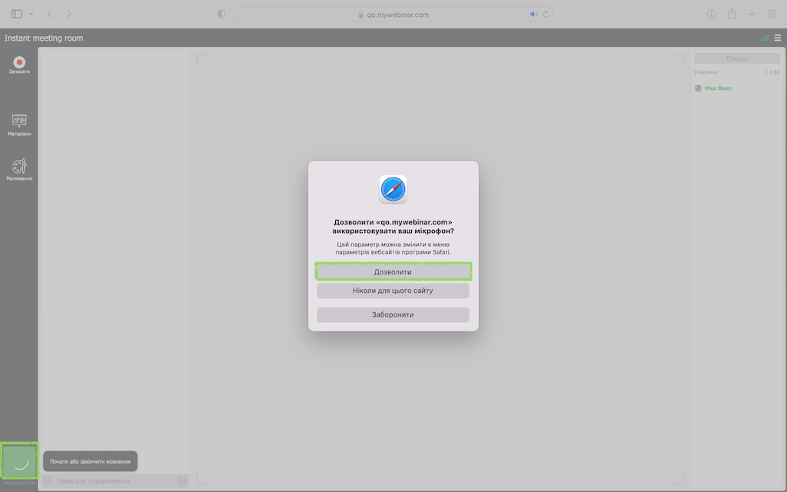The width and height of the screenshot is (787, 492).
Task: Click the Safari downloads icon
Action: coord(712,14)
